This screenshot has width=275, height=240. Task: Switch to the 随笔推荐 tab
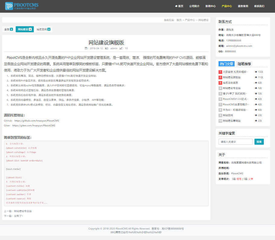click(x=244, y=64)
